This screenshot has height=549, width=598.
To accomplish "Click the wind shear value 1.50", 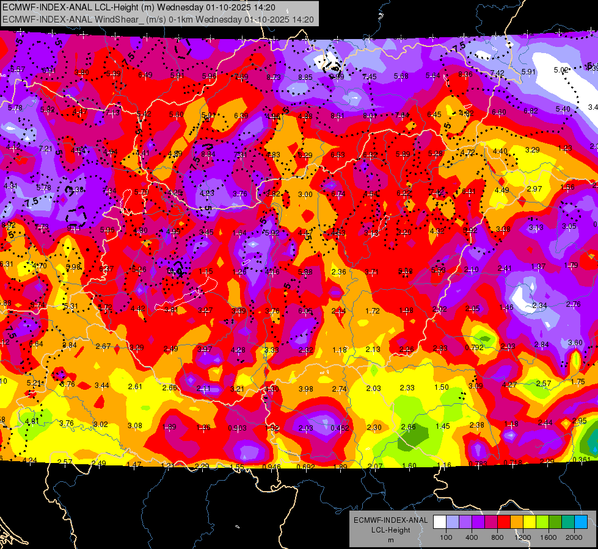I will pyautogui.click(x=442, y=387).
